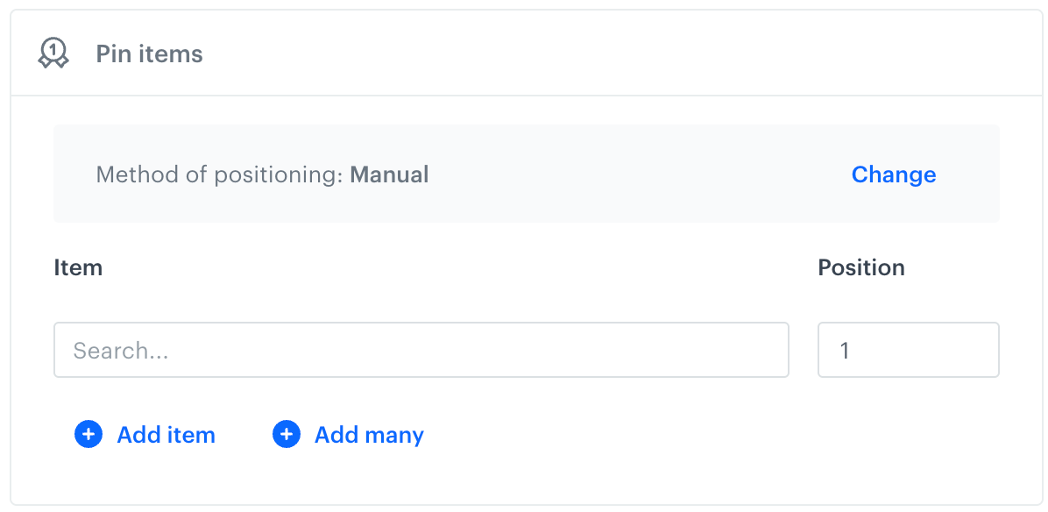This screenshot has height=512, width=1048.
Task: Click the plus icon beside Add item
Action: (89, 434)
